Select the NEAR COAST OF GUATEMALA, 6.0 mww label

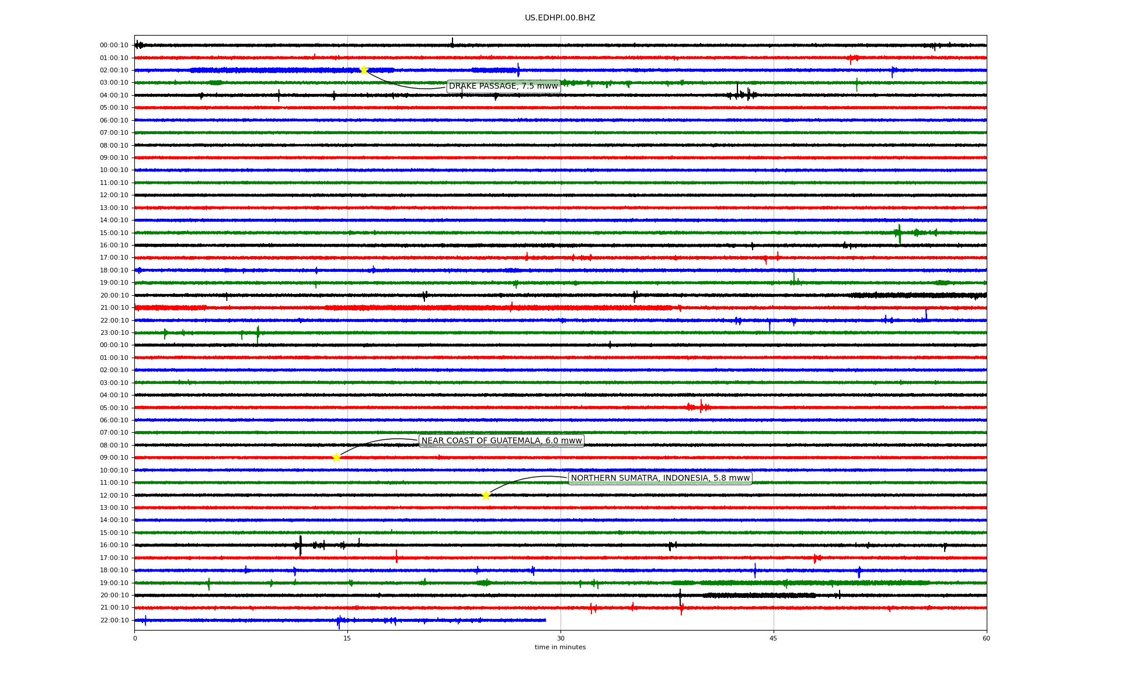502,441
